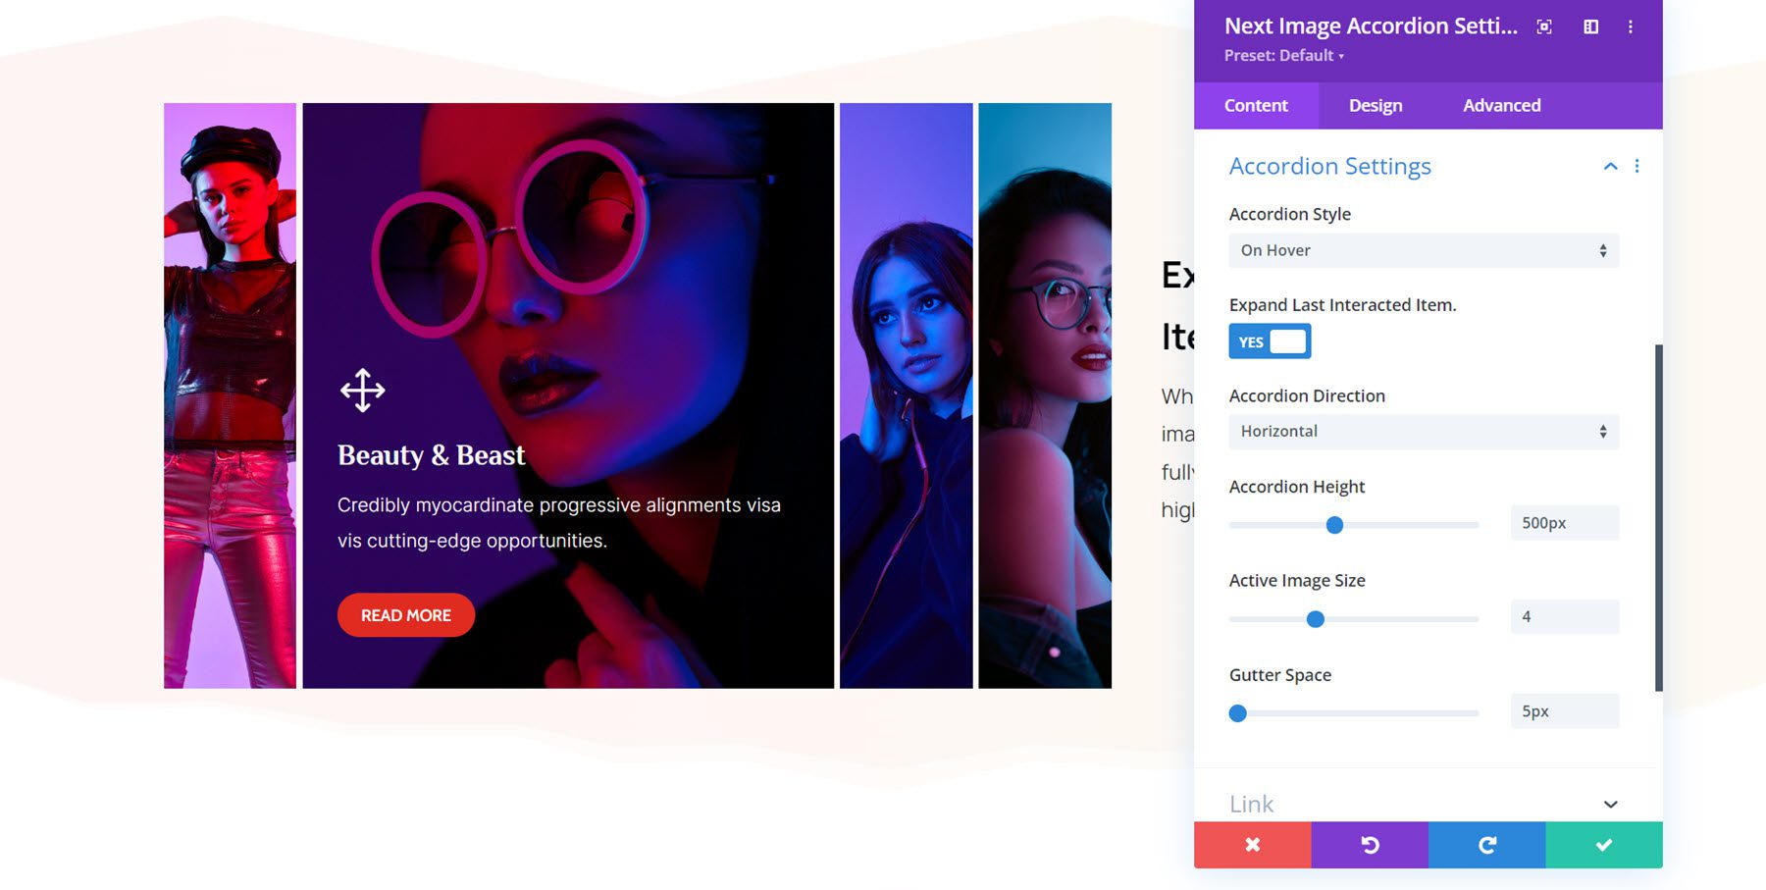Open the Preset Default dropdown

[x=1284, y=56]
